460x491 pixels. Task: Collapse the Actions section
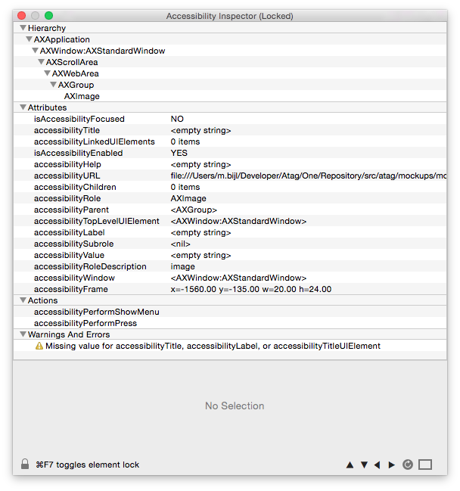(x=21, y=300)
